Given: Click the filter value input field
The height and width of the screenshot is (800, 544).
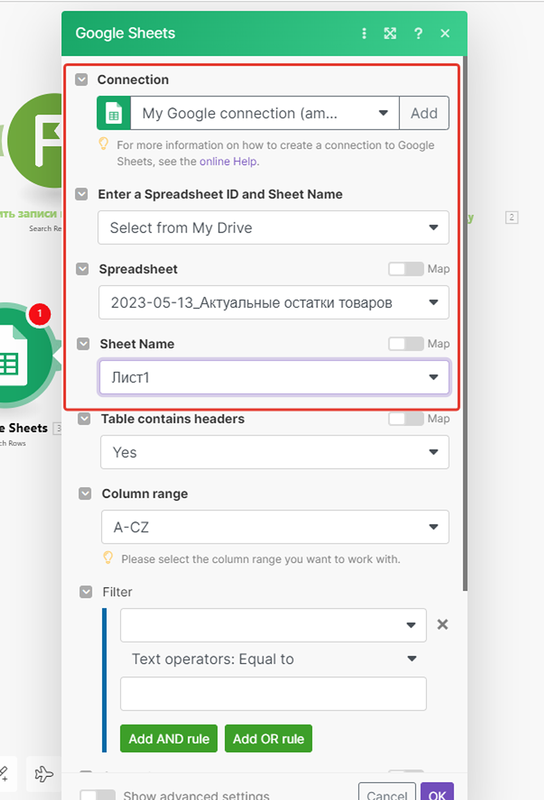Looking at the screenshot, I should [273, 694].
